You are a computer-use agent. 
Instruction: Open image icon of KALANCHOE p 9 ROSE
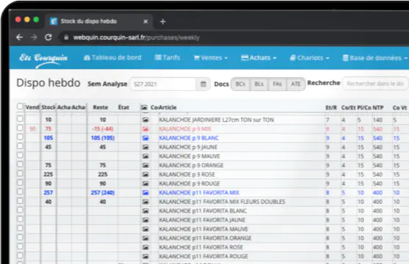[x=146, y=175]
